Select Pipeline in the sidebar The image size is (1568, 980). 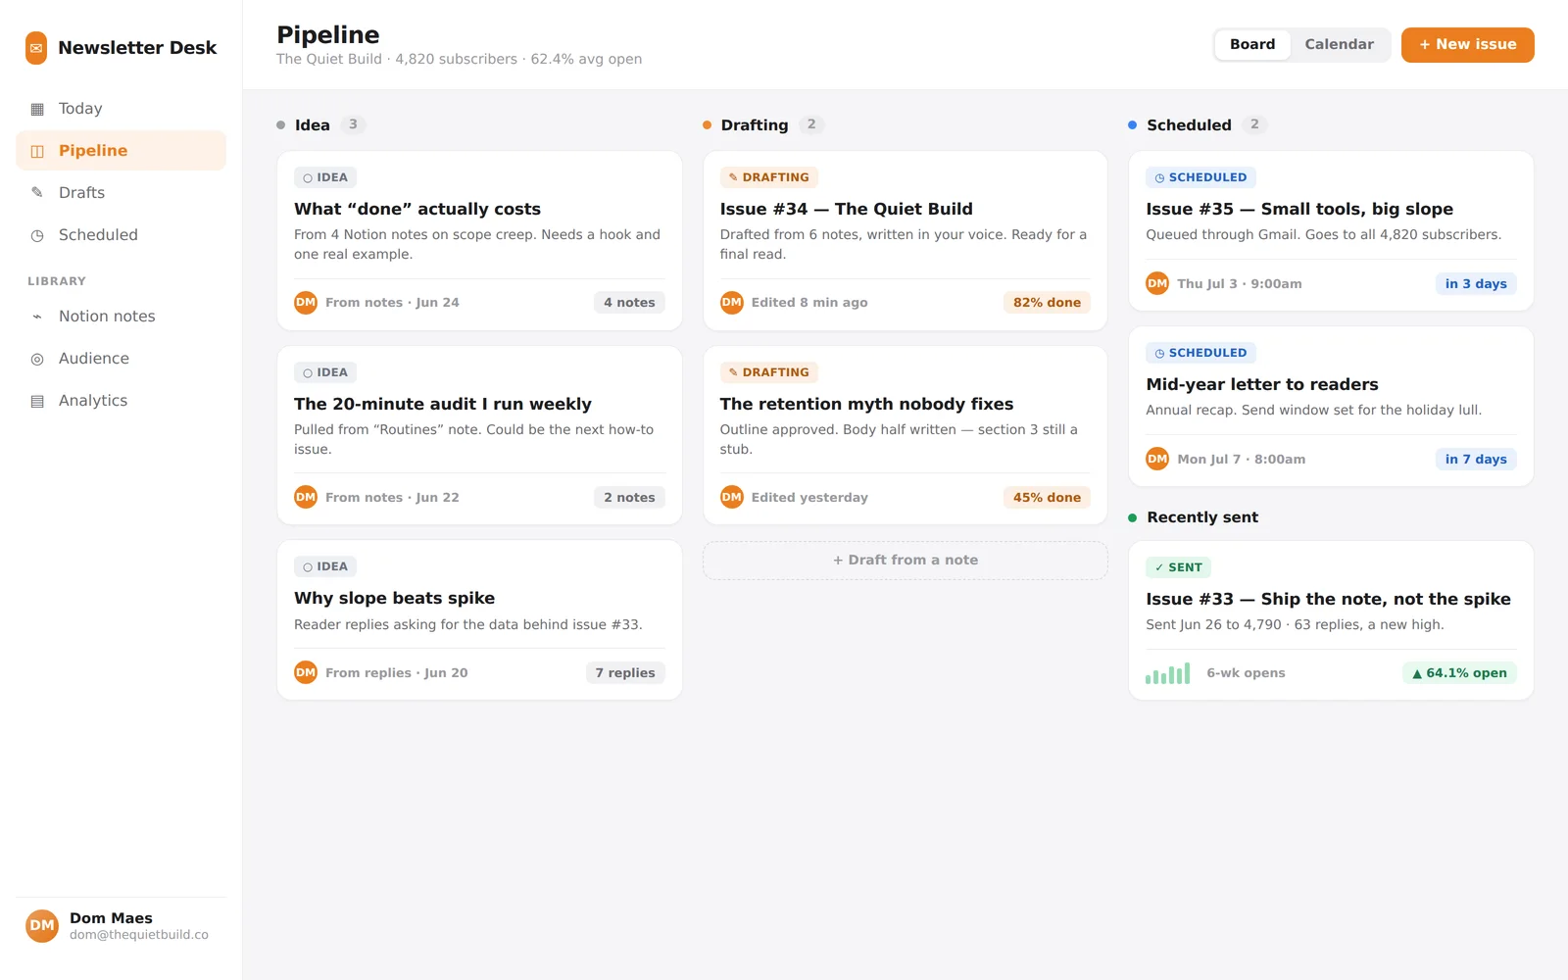121,151
